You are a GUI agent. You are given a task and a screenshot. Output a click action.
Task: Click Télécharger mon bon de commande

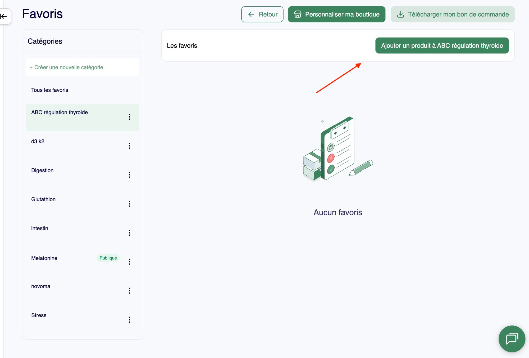[x=452, y=14]
